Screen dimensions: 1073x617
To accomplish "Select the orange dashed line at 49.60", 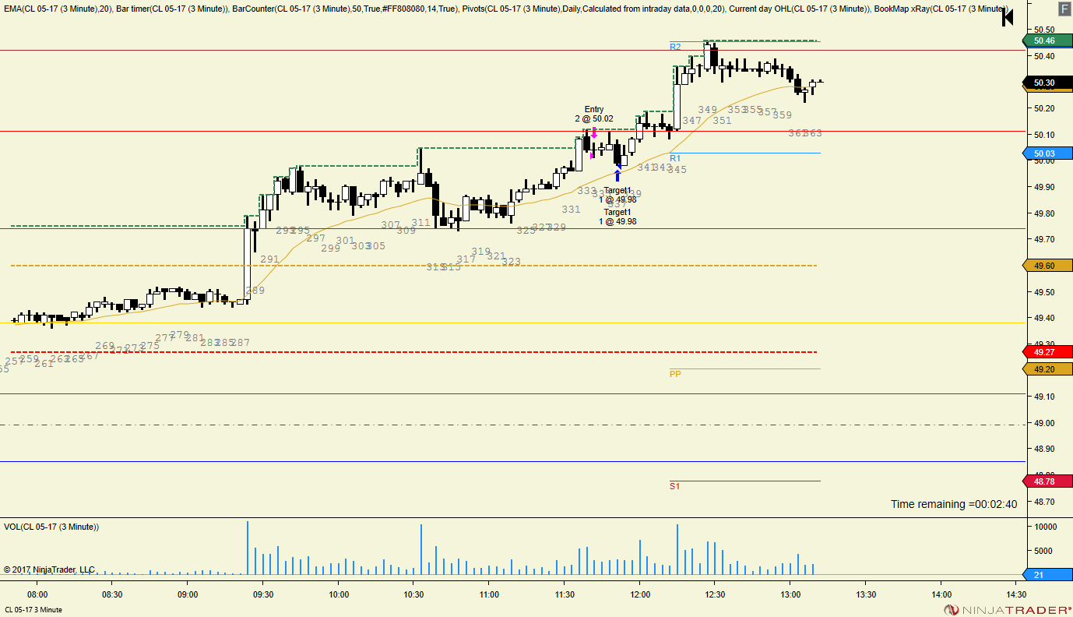I will click(x=413, y=266).
